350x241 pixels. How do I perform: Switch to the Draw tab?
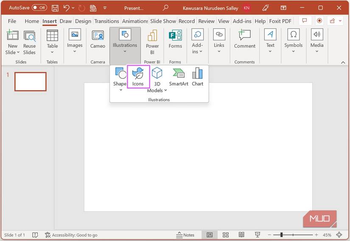pyautogui.click(x=66, y=21)
